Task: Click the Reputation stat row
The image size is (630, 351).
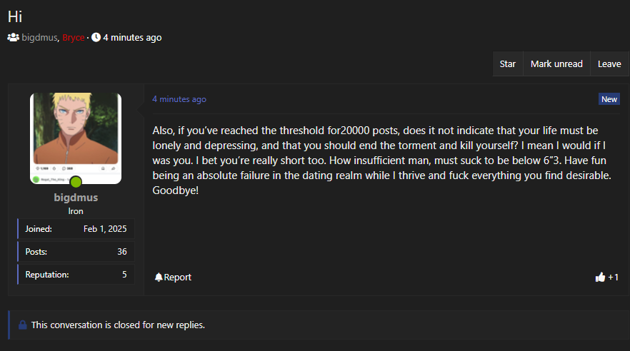Action: coord(76,274)
